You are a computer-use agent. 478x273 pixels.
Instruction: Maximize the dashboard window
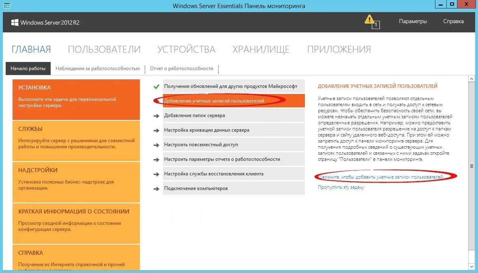coord(452,4)
